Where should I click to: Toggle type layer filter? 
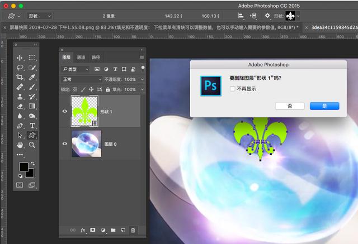coord(115,69)
